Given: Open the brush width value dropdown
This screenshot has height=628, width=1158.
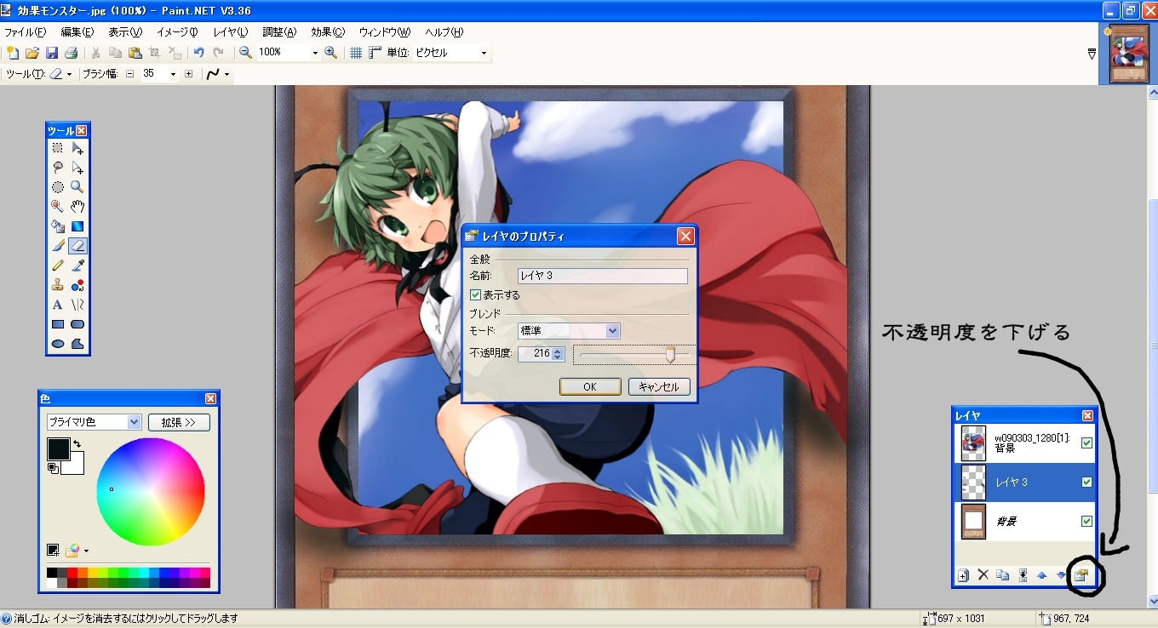Looking at the screenshot, I should [x=173, y=74].
